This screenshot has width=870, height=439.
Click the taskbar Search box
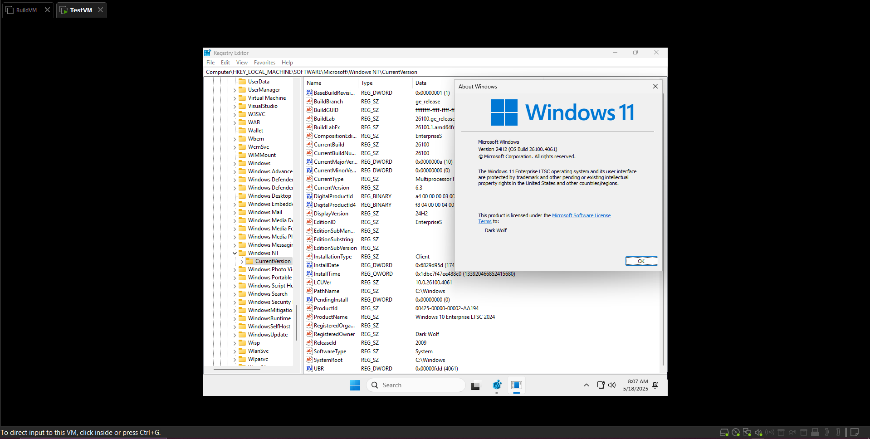415,385
